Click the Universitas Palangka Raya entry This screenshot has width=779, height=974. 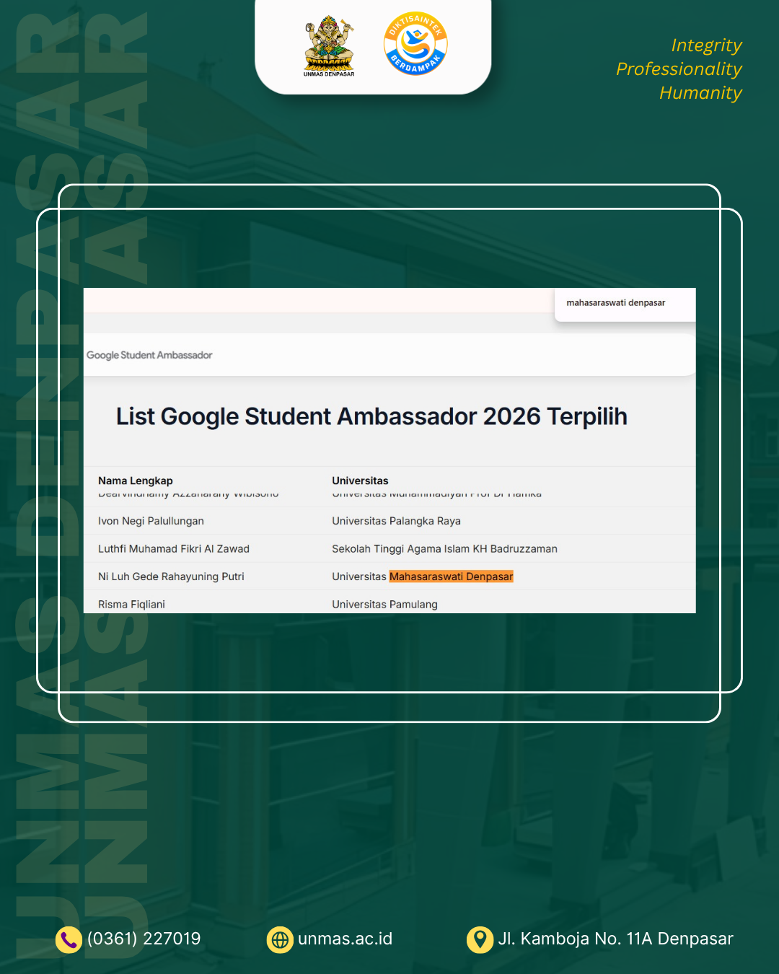coord(396,520)
